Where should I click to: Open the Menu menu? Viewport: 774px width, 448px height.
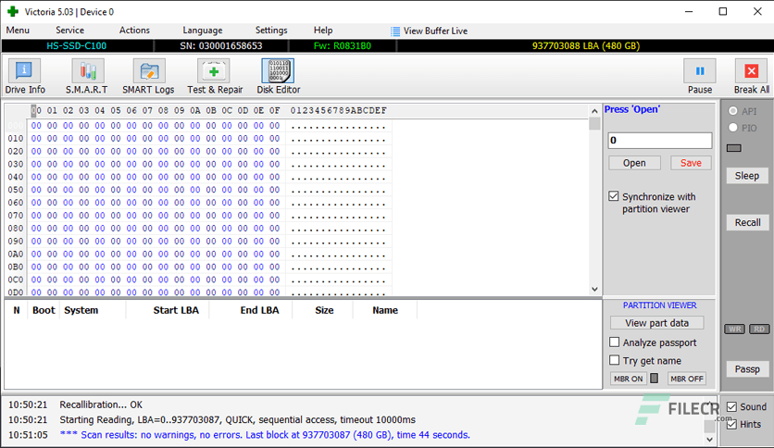(18, 31)
